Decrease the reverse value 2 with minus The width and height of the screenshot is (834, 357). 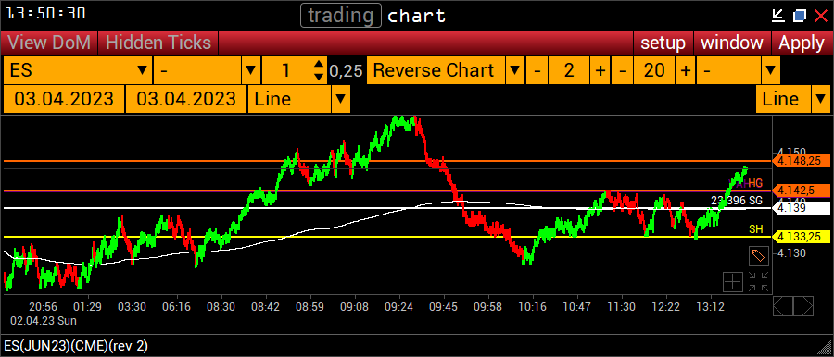tap(537, 70)
